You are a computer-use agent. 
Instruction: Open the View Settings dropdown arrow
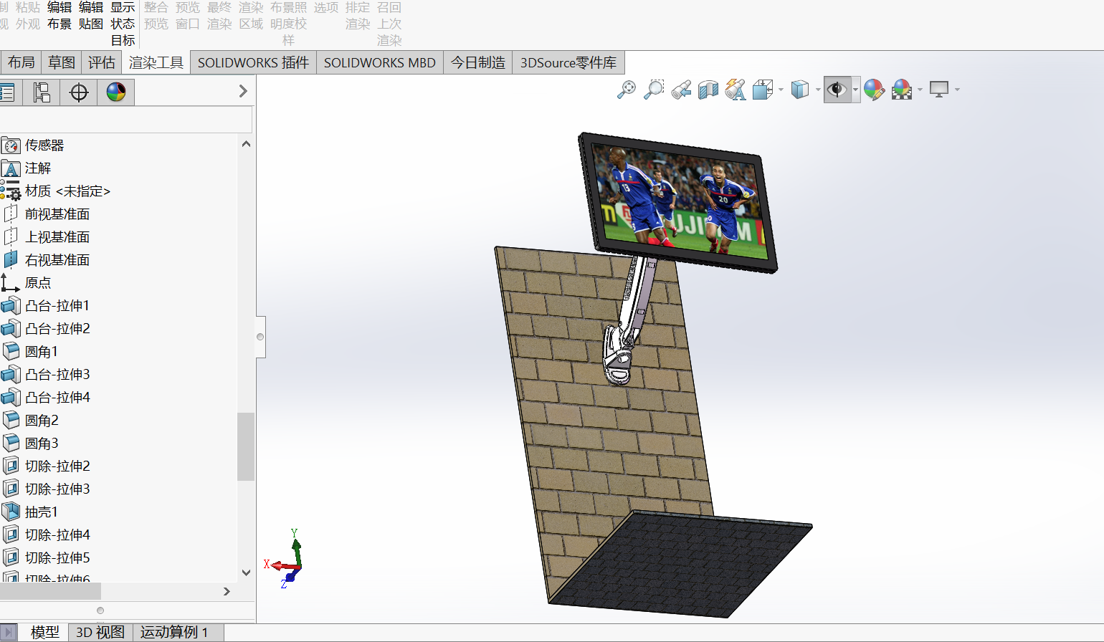click(957, 90)
